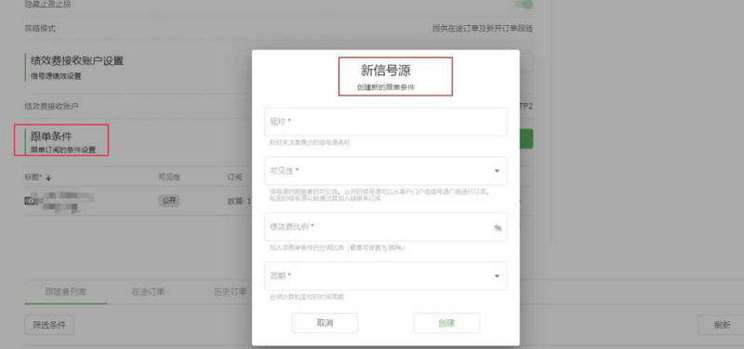Focus the 绩效费比例 input field

click(x=386, y=226)
